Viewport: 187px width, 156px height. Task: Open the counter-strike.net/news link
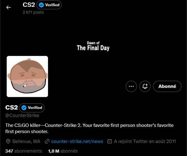[77, 141]
